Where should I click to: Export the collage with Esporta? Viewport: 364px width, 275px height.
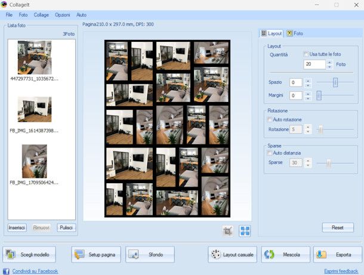click(x=337, y=255)
